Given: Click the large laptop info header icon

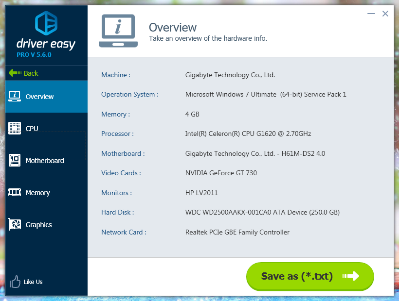Looking at the screenshot, I should (x=118, y=31).
